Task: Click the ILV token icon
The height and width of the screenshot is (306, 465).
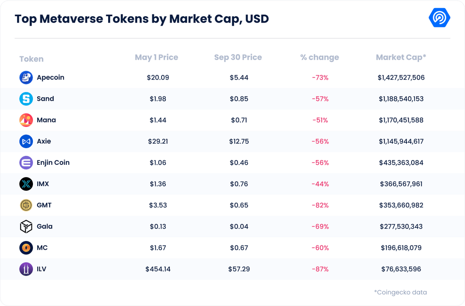Action: [26, 269]
